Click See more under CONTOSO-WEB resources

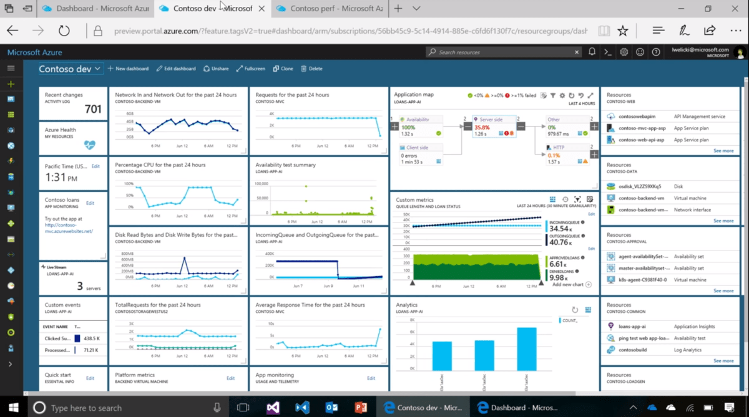pos(723,151)
